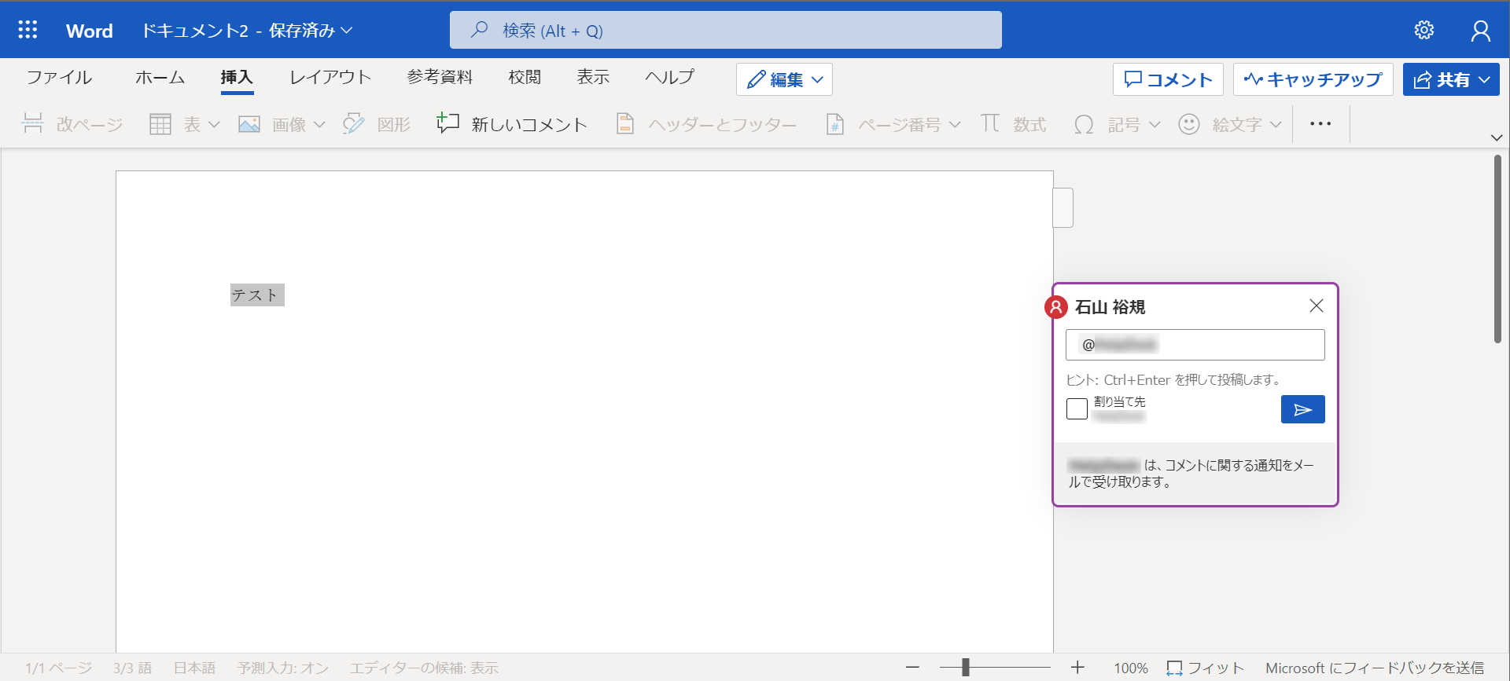Click Microsoft にフィードバックを送信 link
This screenshot has height=681, width=1510.
click(1375, 668)
